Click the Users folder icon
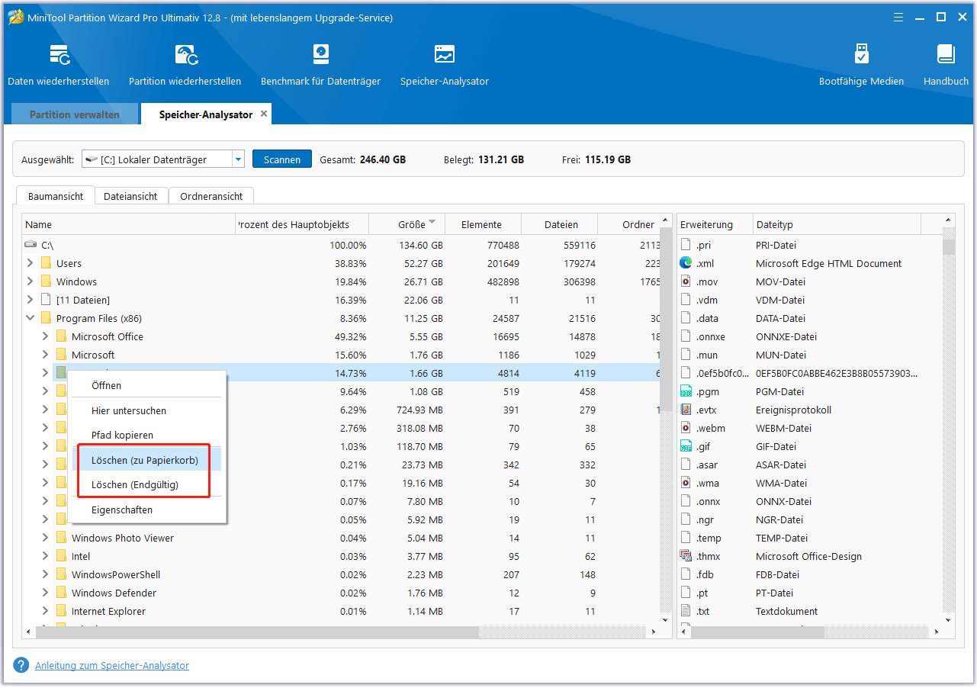977x688 pixels. pos(47,263)
